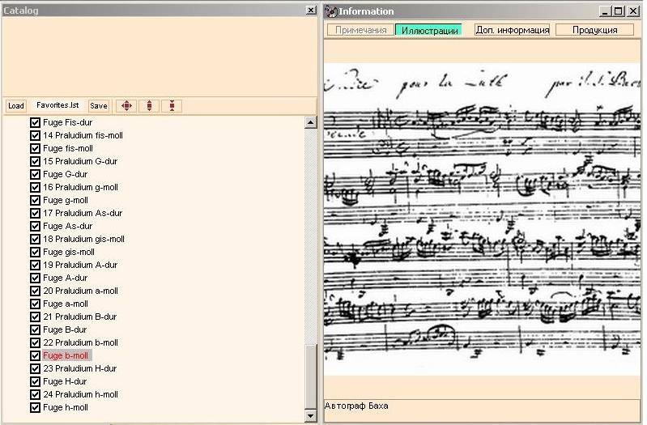The height and width of the screenshot is (425, 647).
Task: Click the Load button
Action: click(16, 106)
